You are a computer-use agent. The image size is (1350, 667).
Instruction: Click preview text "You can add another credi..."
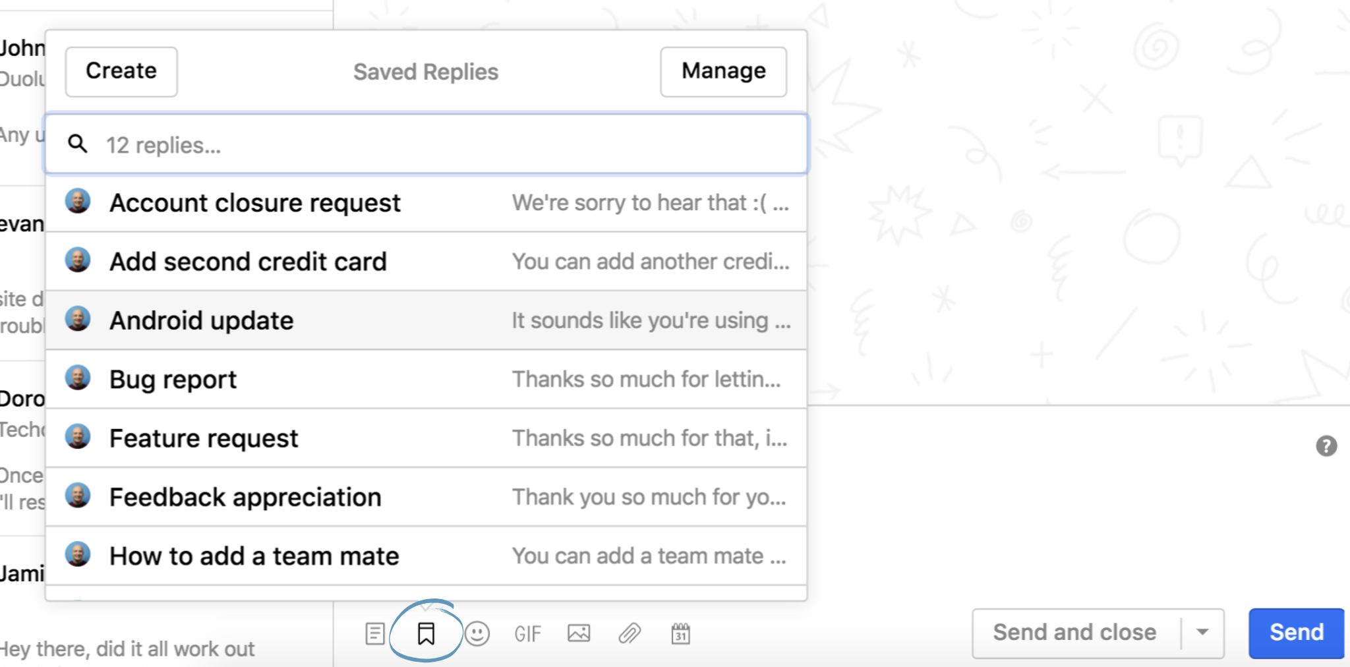point(651,262)
